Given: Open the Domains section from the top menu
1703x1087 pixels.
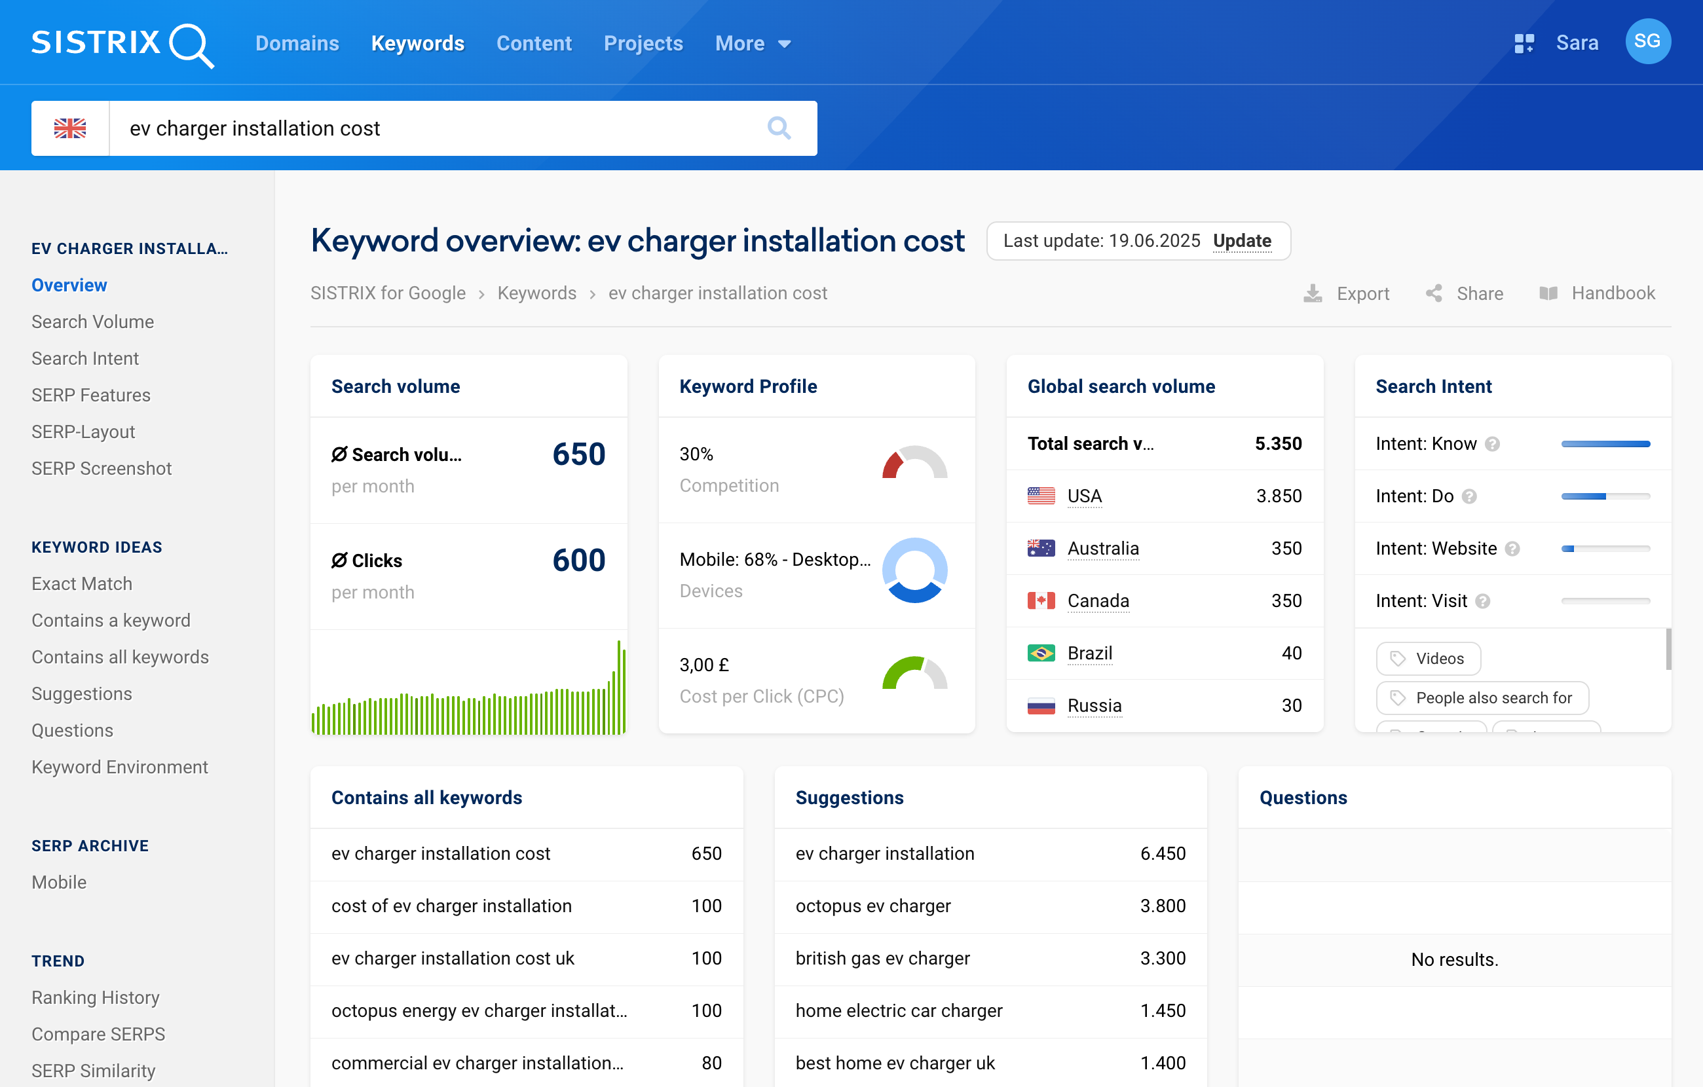Looking at the screenshot, I should pyautogui.click(x=297, y=43).
